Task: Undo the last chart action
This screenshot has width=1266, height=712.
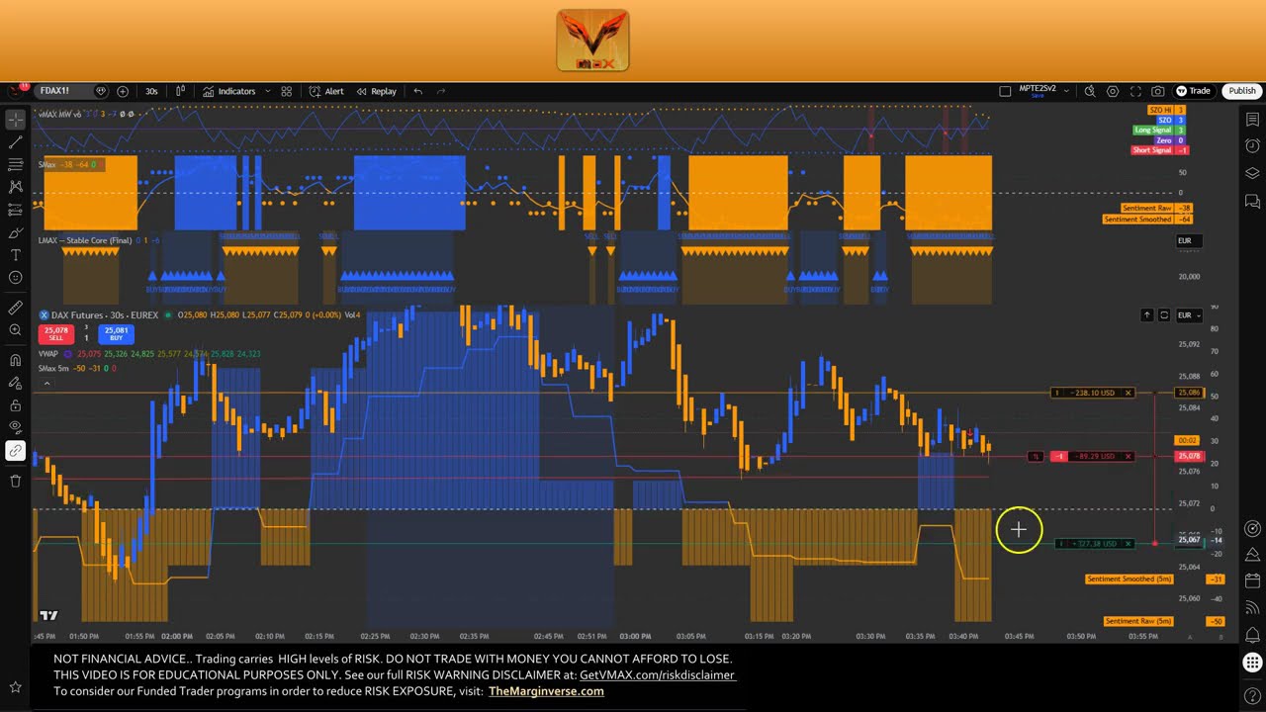Action: pos(418,91)
